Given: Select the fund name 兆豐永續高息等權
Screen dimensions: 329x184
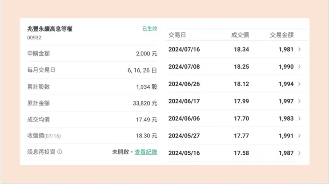Looking at the screenshot, I should 50,29.
